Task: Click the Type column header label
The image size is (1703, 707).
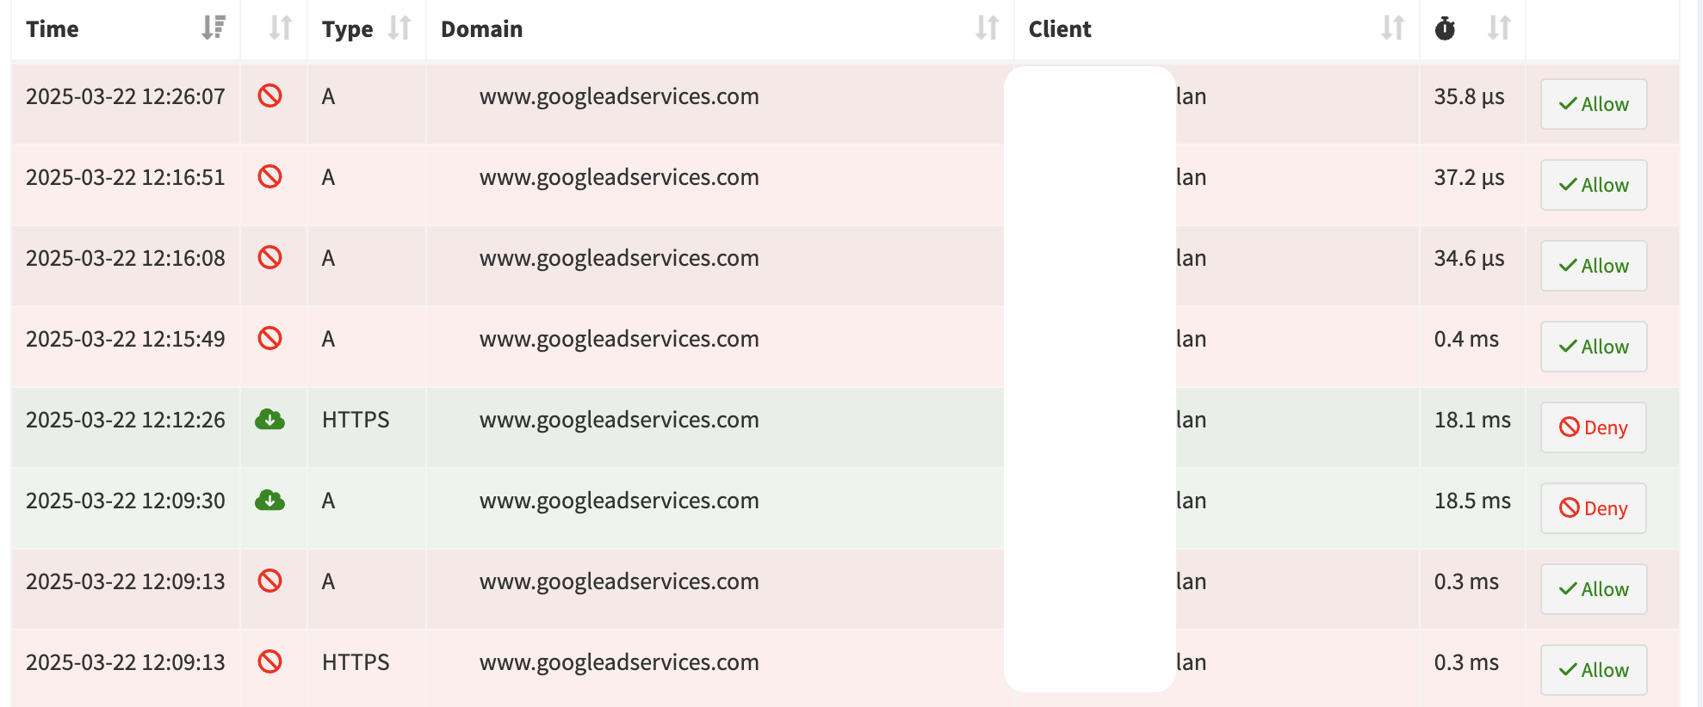Action: (x=348, y=29)
